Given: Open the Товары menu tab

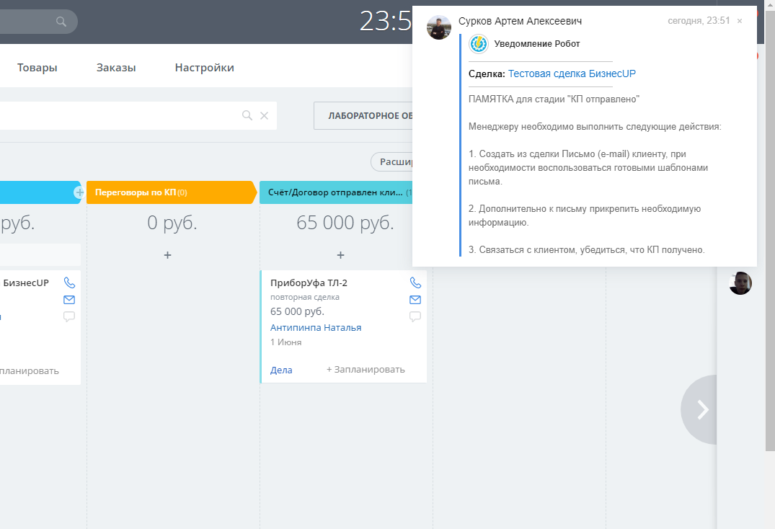Looking at the screenshot, I should [37, 68].
